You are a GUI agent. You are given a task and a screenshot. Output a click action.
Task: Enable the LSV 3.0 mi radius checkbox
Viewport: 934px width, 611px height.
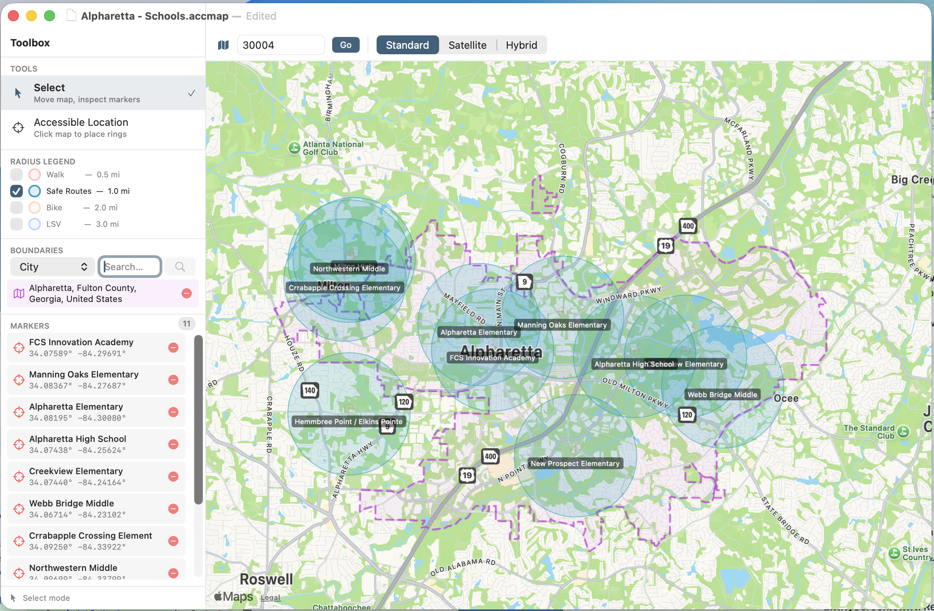point(17,224)
